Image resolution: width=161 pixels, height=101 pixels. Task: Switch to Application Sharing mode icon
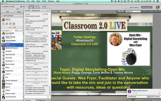pyautogui.click(x=37, y=7)
